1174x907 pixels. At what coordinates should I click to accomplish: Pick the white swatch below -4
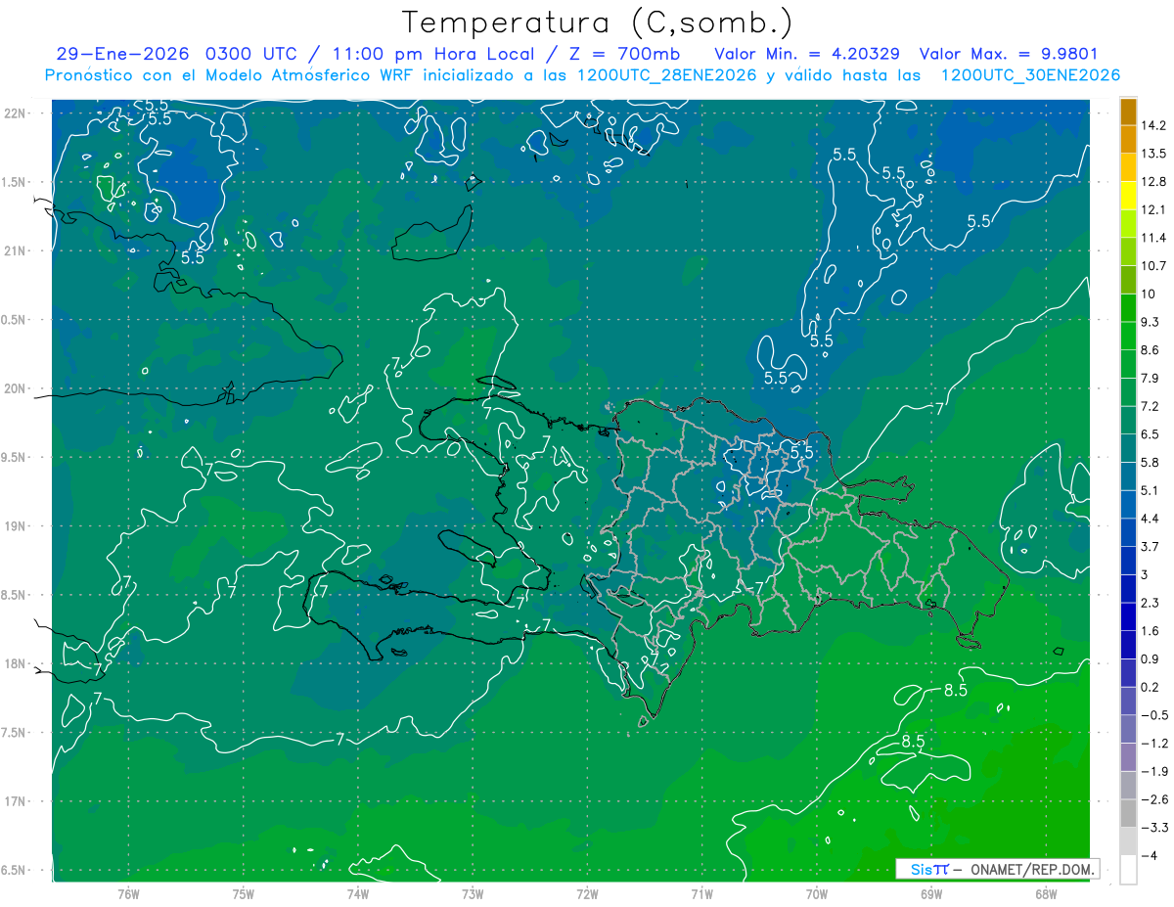1128,870
